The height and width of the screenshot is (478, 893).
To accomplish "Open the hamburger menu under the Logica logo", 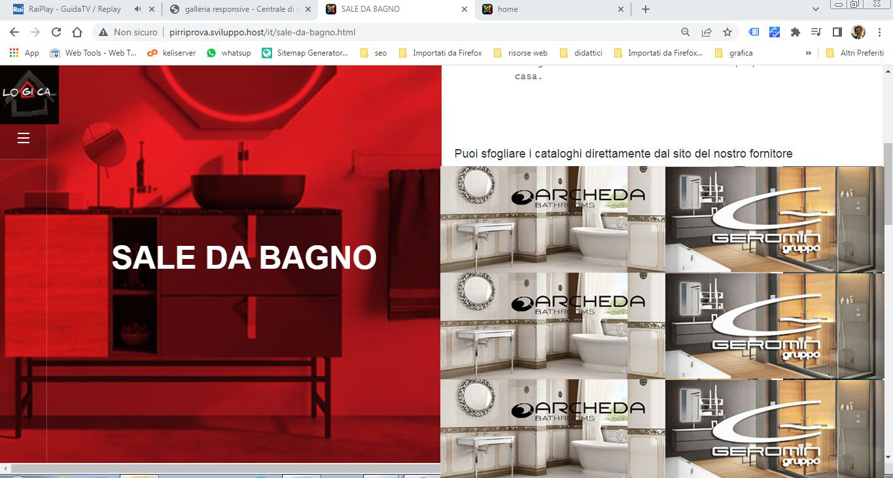I will pos(24,138).
